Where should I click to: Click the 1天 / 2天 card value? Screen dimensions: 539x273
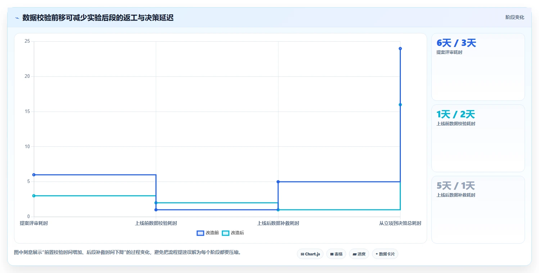(x=456, y=114)
